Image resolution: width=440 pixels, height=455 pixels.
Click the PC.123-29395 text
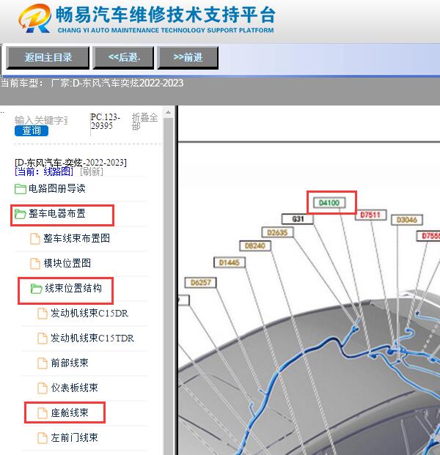point(105,122)
